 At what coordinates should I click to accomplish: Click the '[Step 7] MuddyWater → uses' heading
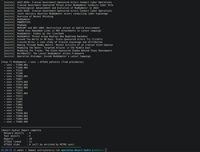(43, 62)
